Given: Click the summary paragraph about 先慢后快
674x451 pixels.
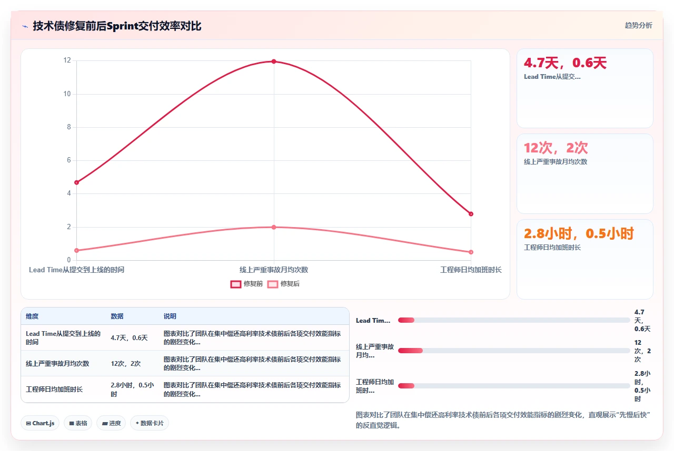Looking at the screenshot, I should click(503, 420).
